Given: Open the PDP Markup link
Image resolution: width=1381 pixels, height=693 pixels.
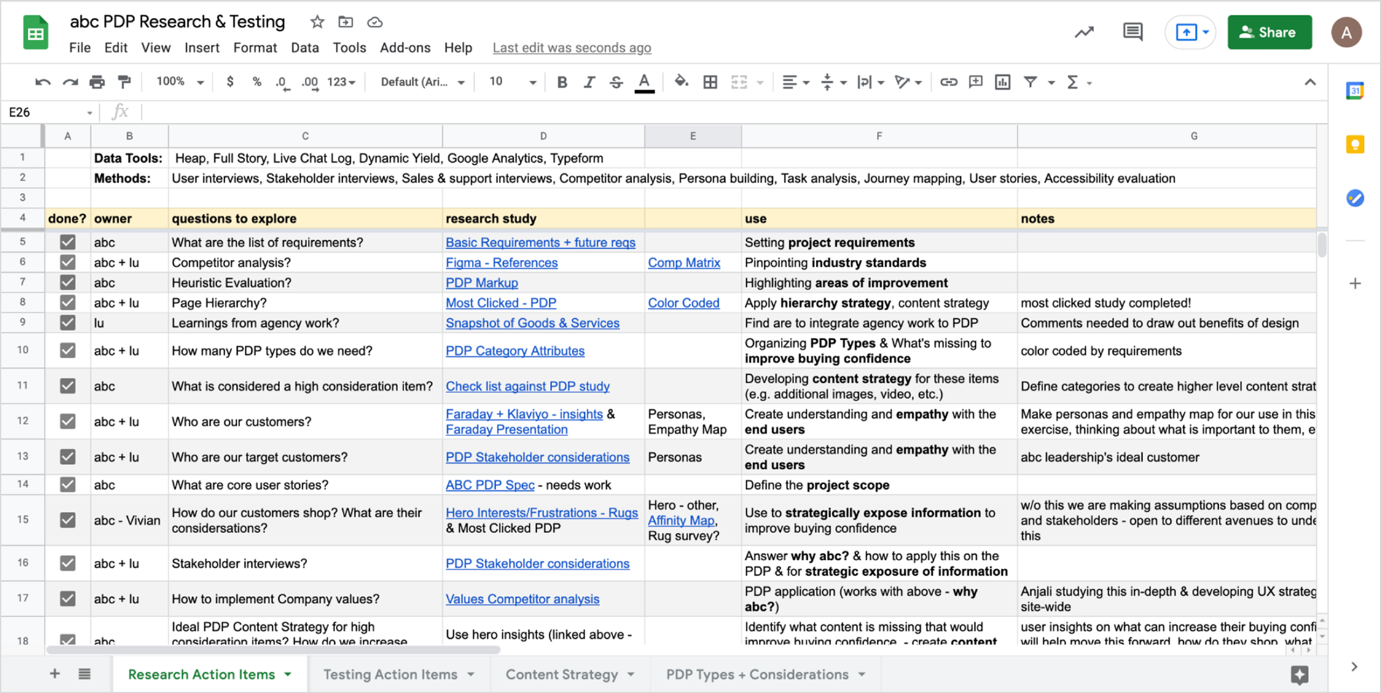Looking at the screenshot, I should click(x=482, y=283).
